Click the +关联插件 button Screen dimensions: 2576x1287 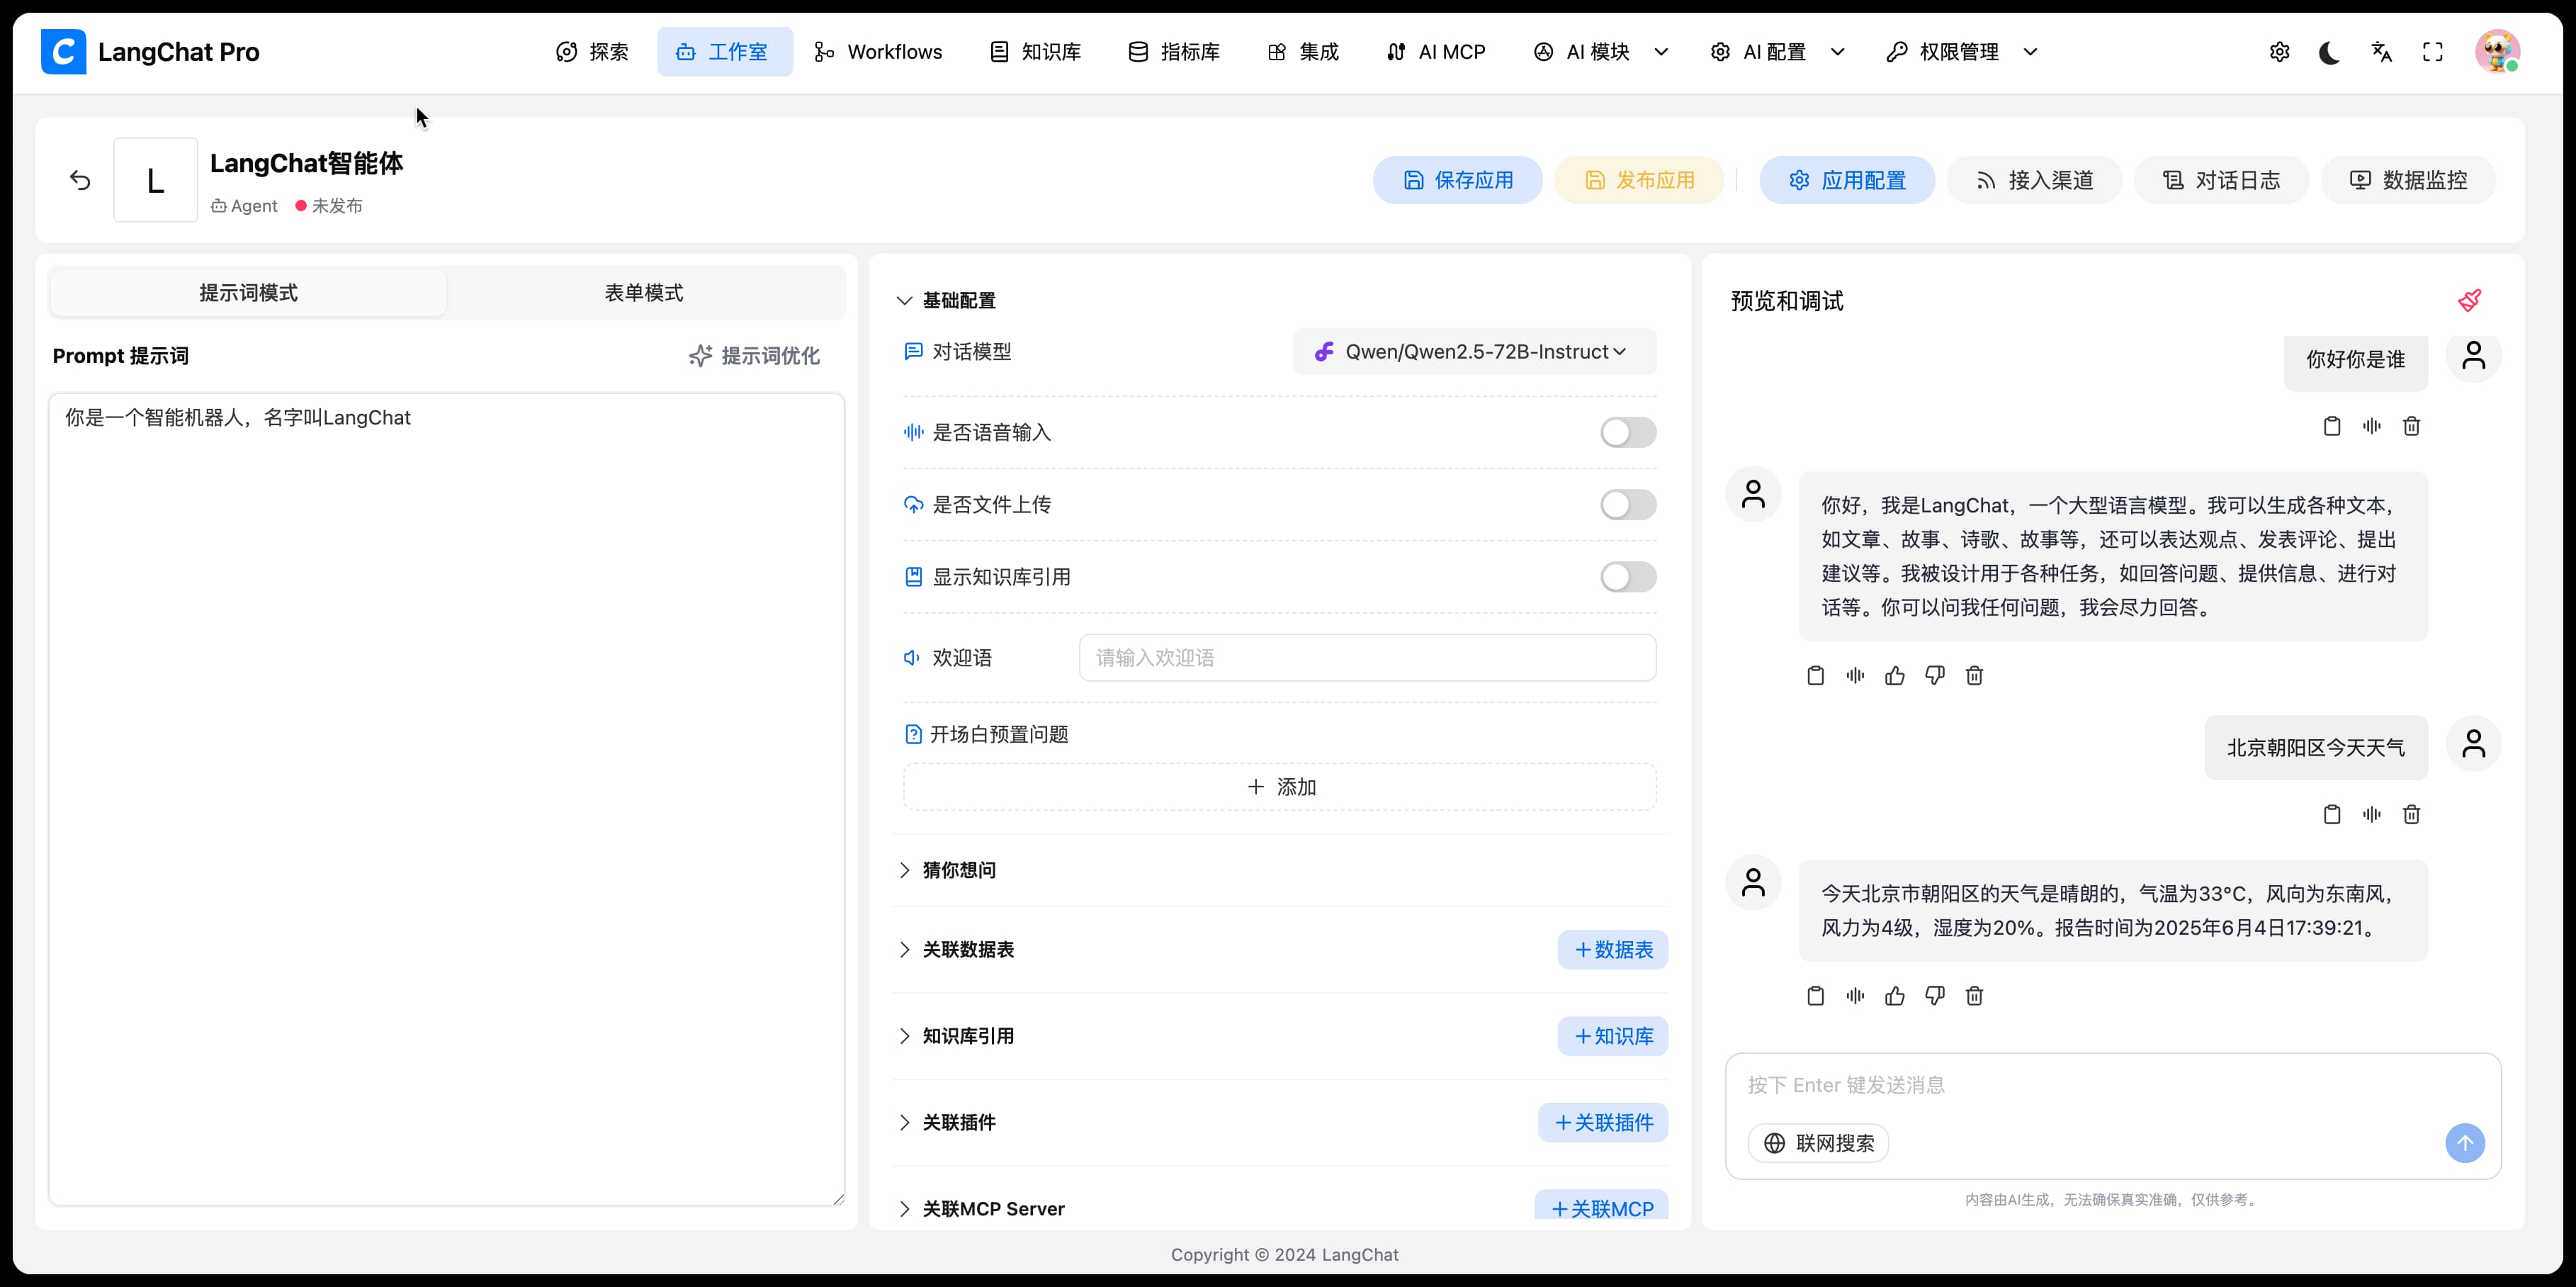pos(1603,1122)
